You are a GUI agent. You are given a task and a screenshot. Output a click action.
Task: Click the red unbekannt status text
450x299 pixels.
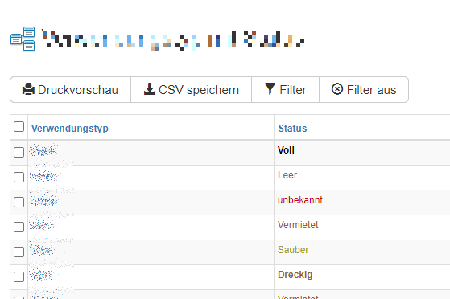[300, 200]
